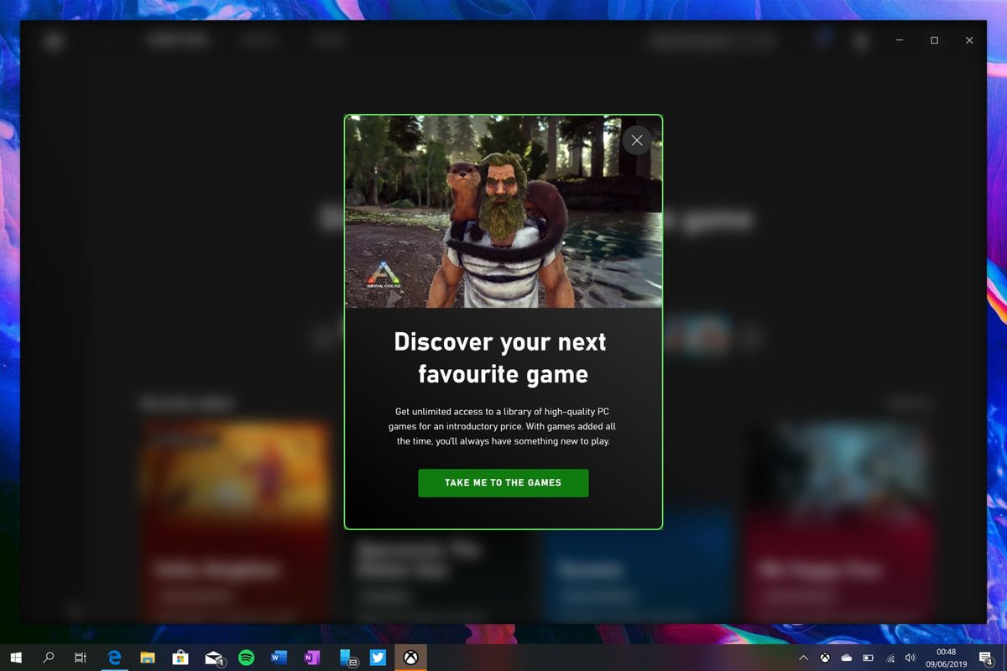Click the Xbox icon in the system tray
The image size is (1007, 671).
click(826, 658)
